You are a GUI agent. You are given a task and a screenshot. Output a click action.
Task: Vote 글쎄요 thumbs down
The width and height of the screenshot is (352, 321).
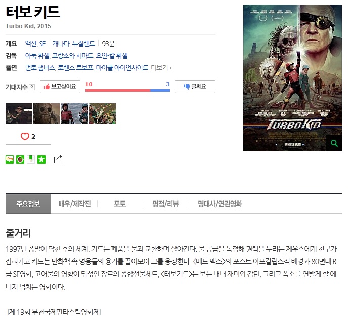tap(195, 87)
